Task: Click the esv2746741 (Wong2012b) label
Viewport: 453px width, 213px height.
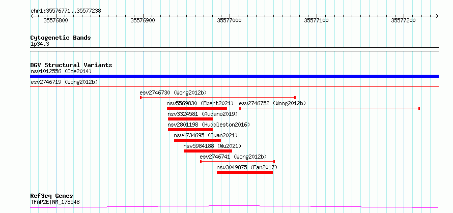Action: click(234, 157)
